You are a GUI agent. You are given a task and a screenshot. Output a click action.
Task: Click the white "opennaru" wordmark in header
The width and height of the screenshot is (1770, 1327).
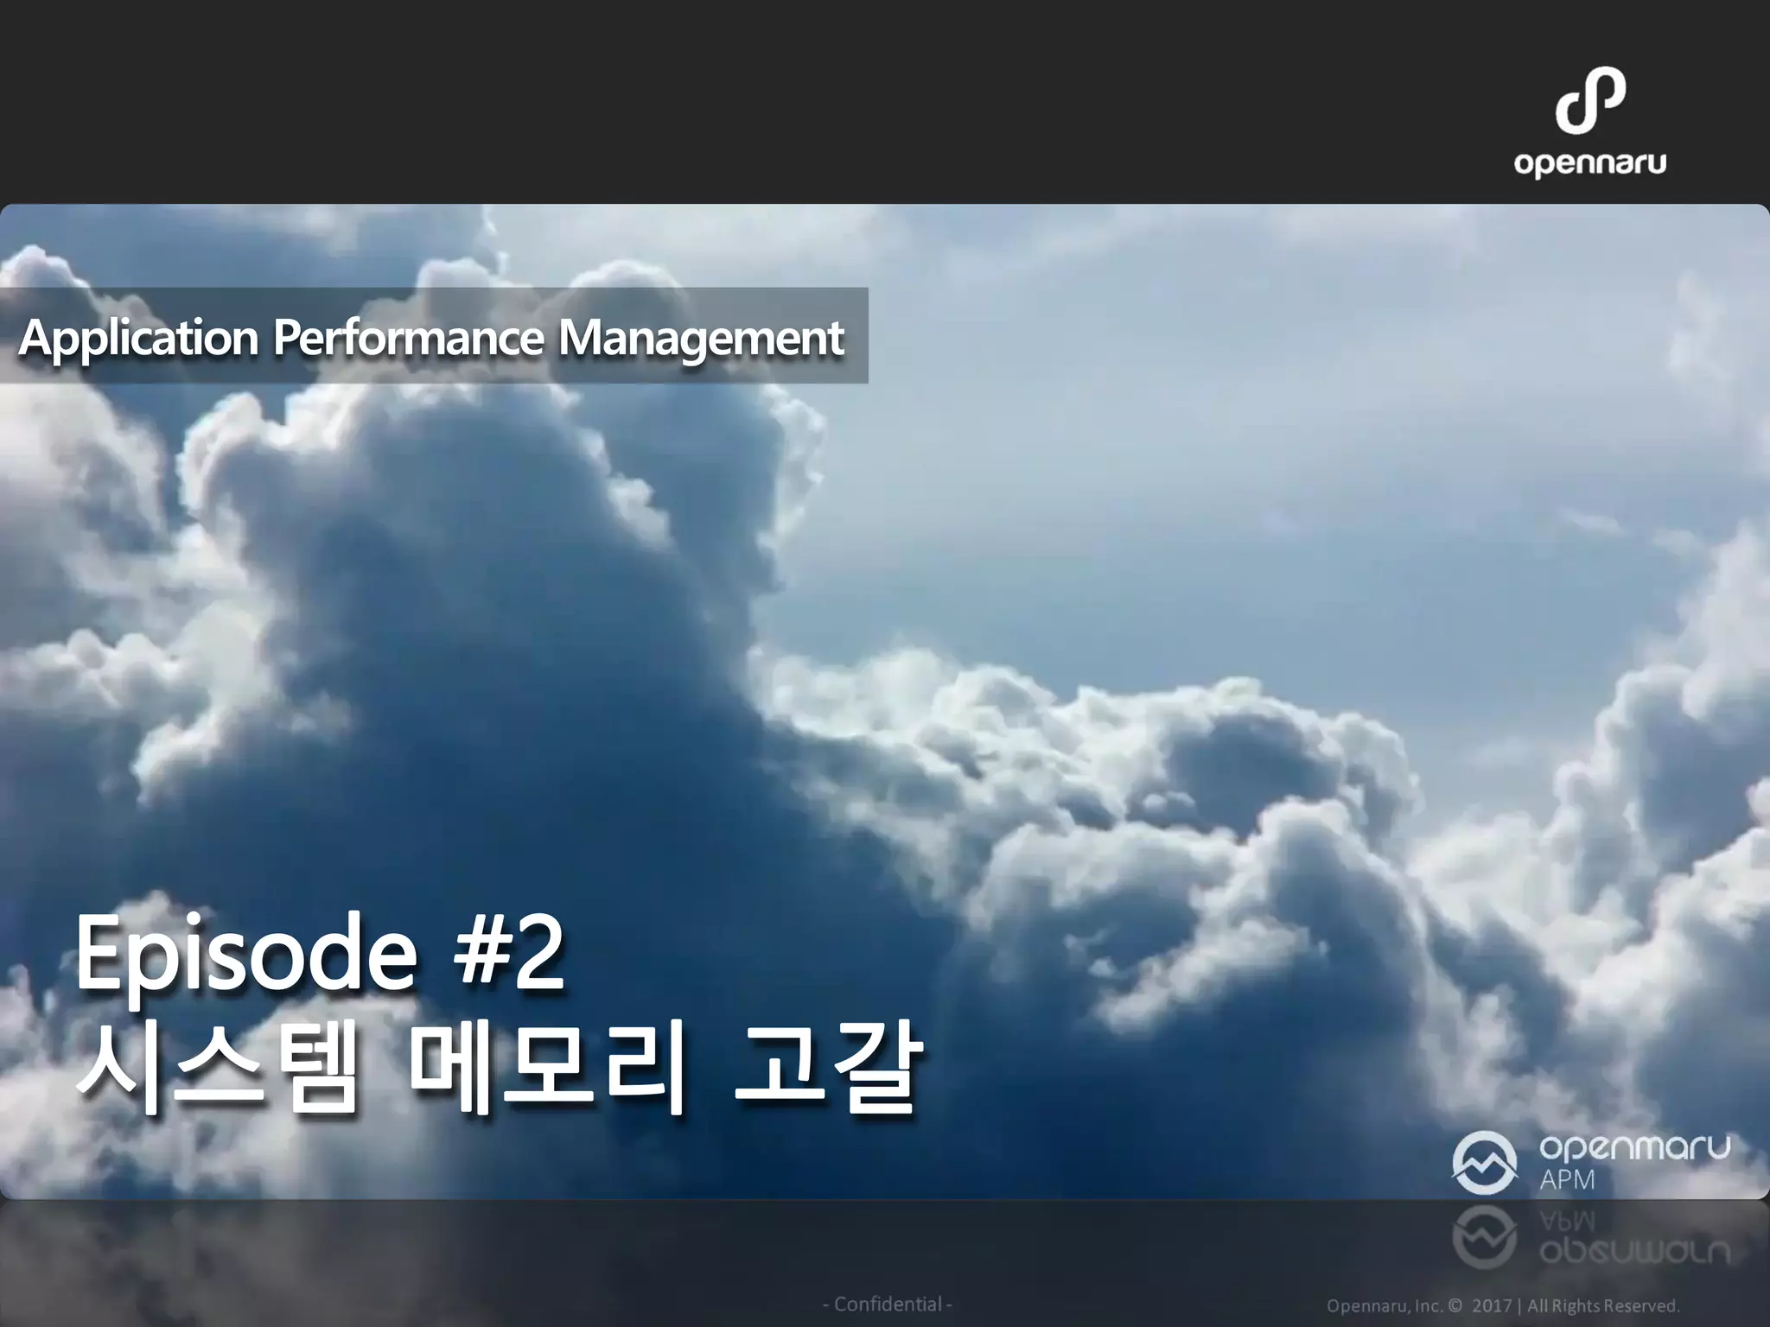point(1590,164)
